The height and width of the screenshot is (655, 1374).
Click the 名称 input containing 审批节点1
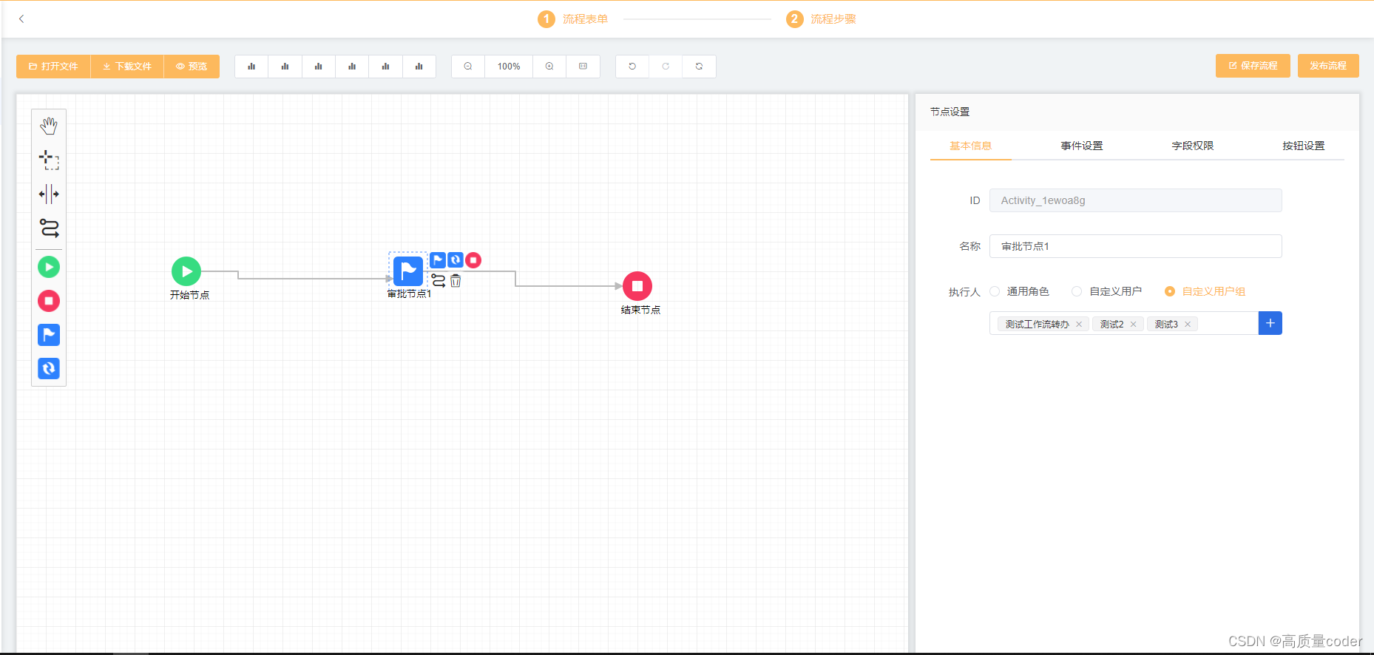(x=1136, y=246)
